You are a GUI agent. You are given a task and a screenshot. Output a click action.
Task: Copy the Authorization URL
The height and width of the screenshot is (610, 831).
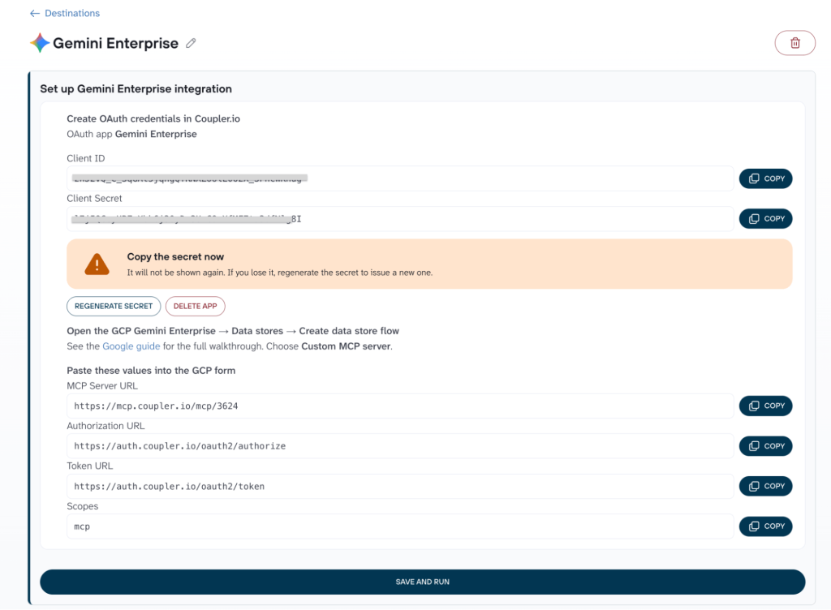(765, 446)
